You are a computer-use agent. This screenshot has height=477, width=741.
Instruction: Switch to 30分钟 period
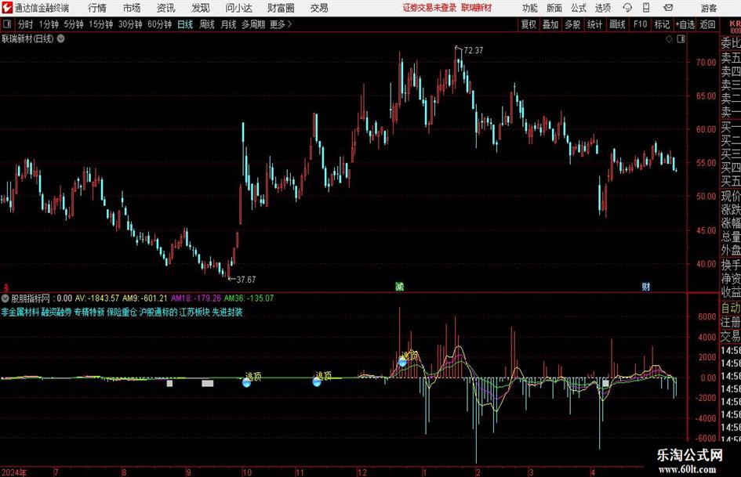130,24
